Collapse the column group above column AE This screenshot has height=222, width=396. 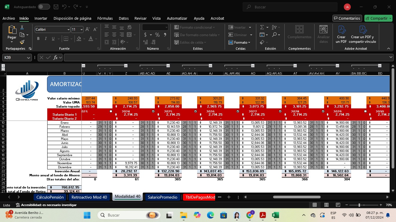168,66
